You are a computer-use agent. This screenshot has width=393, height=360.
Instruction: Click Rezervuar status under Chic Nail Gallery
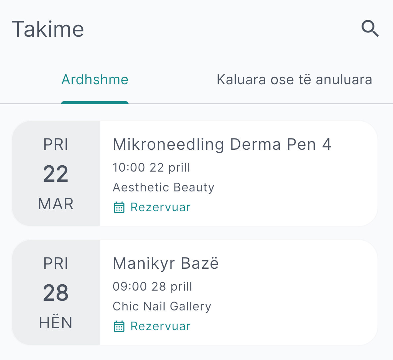pyautogui.click(x=161, y=326)
